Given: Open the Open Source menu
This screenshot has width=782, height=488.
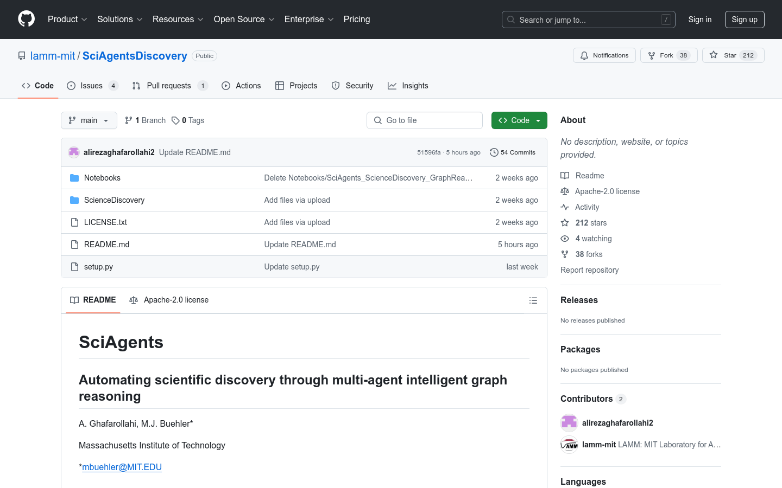Looking at the screenshot, I should 244,20.
